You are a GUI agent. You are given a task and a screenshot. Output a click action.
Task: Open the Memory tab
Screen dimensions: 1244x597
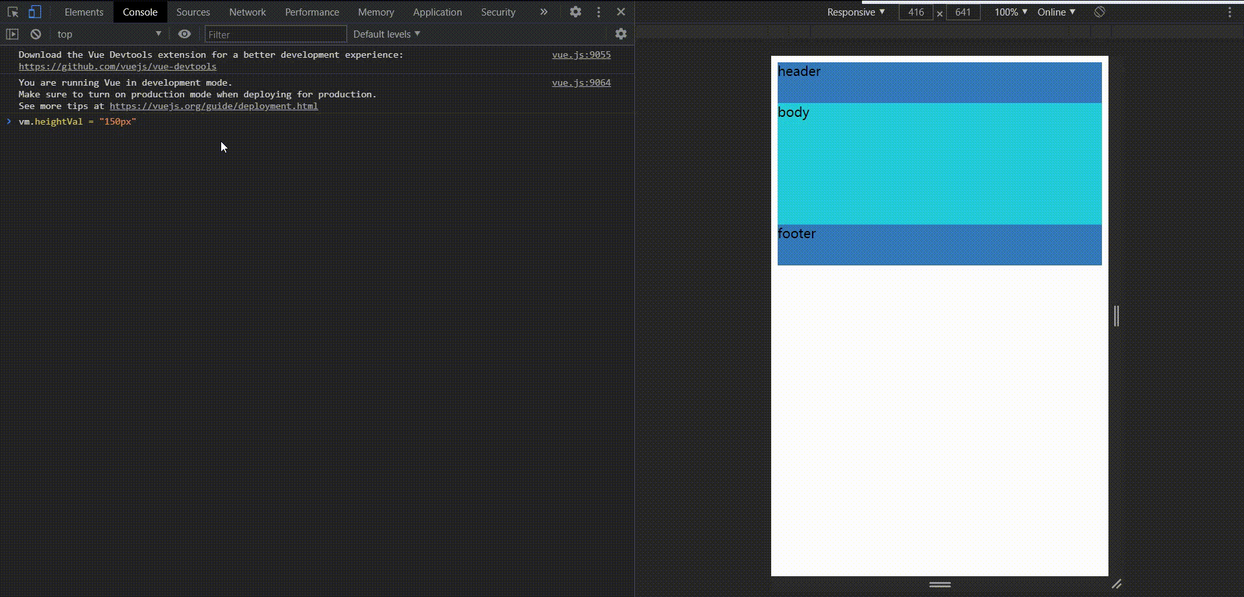click(376, 12)
